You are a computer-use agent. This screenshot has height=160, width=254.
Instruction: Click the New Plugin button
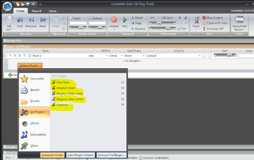point(30,66)
